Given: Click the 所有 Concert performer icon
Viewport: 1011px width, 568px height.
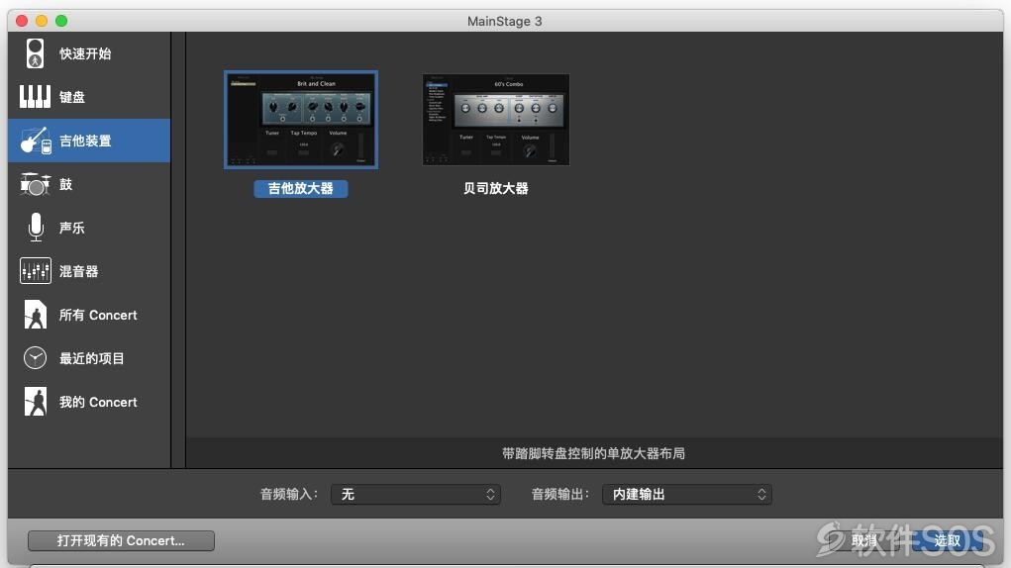Looking at the screenshot, I should [x=36, y=315].
